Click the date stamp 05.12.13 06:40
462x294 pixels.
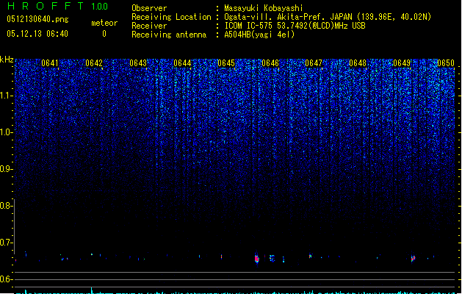coord(37,34)
